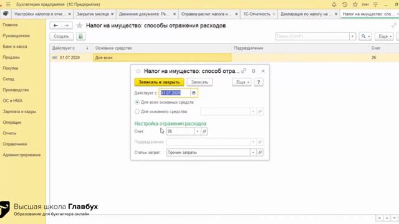The image size is (399, 224).
Task: Open Руководителю section
Action: tap(16, 36)
